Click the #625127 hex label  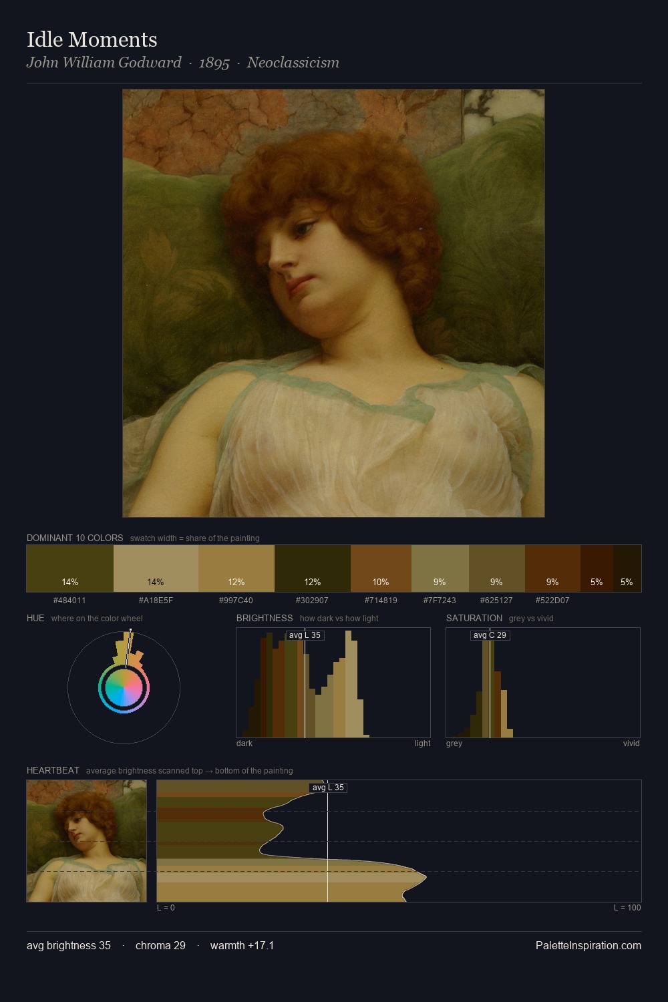[x=497, y=601]
